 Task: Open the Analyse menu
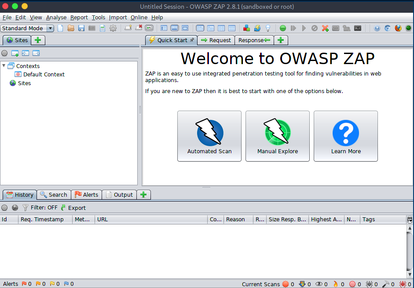click(x=56, y=18)
